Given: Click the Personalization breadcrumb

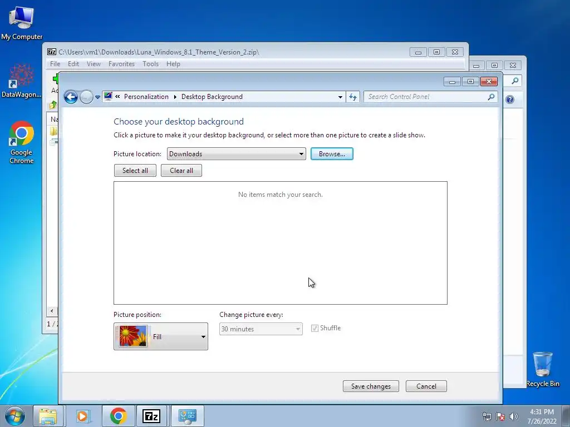Looking at the screenshot, I should 146,97.
